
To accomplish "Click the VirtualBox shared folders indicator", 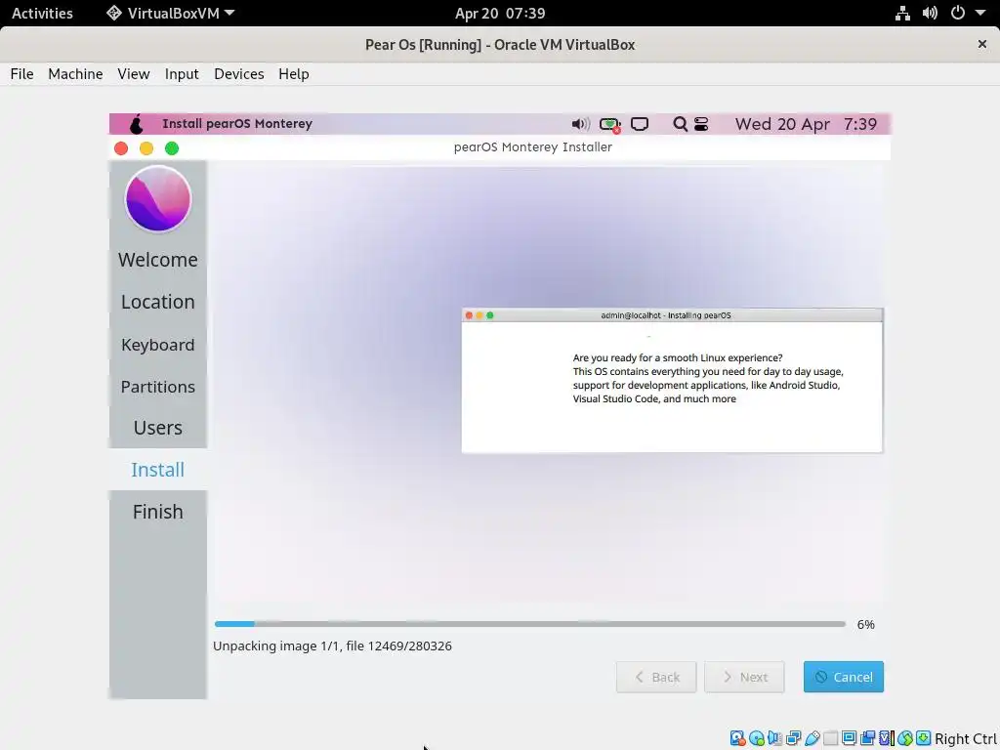I will tap(830, 738).
